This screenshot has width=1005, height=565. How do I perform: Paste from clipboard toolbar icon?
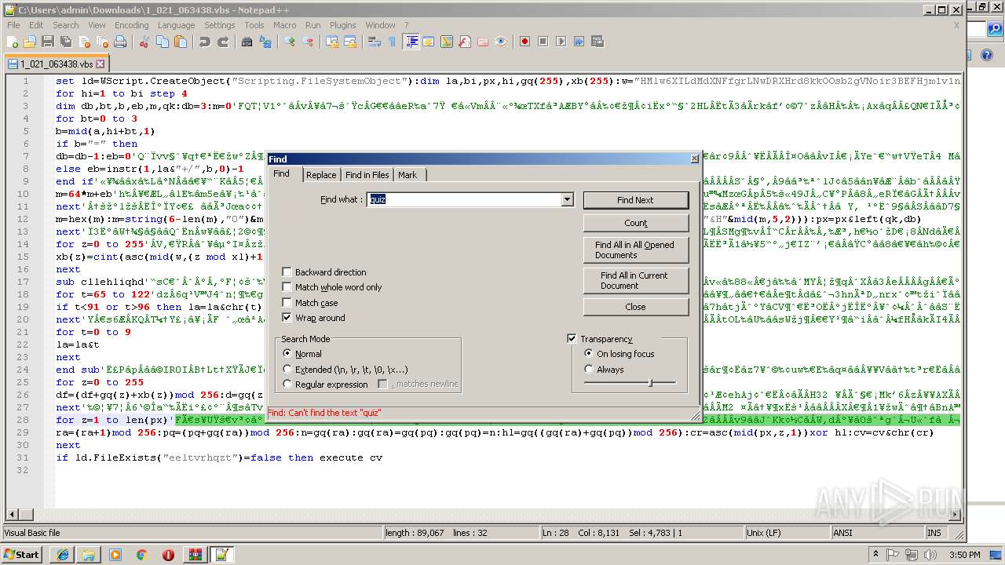tap(179, 42)
